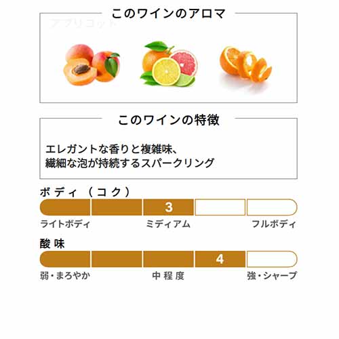
Task: Click the このワインの特徴 heading
Action: [x=169, y=120]
